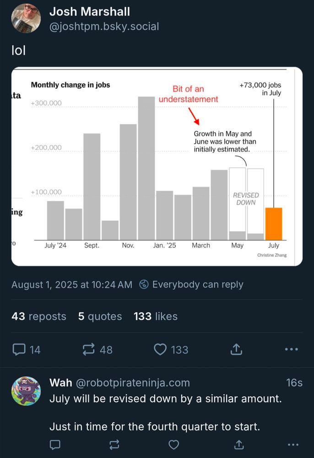Open the reply icon on Josh Marshall's post
The height and width of the screenshot is (458, 314).
19,349
